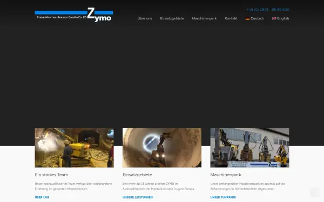
Task: Click the Ein starkes Team heading
Action: (51, 175)
